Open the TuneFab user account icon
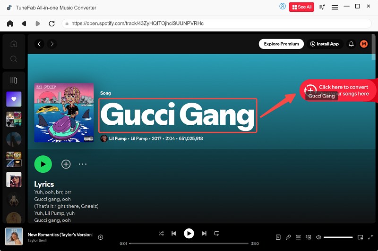Viewport: 378px width, 251px height. coord(283,7)
